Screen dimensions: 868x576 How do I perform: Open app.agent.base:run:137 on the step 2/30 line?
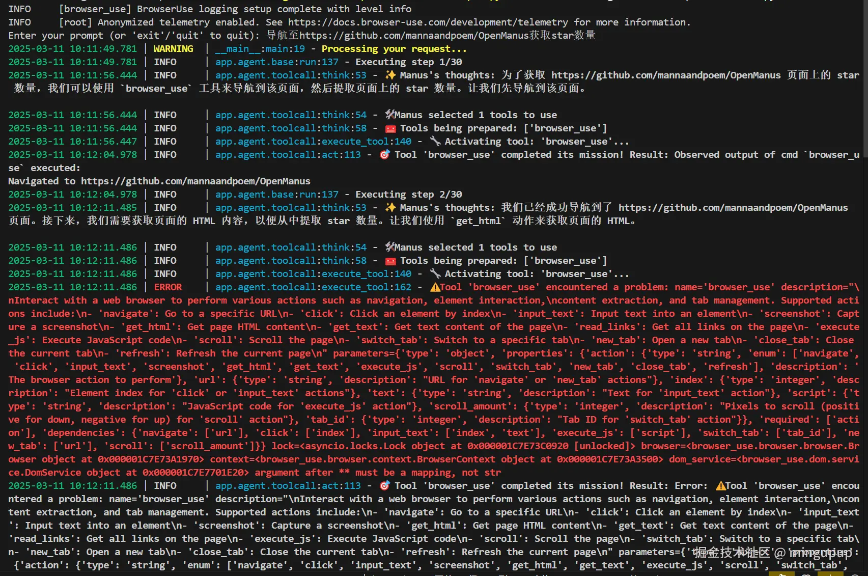click(276, 195)
